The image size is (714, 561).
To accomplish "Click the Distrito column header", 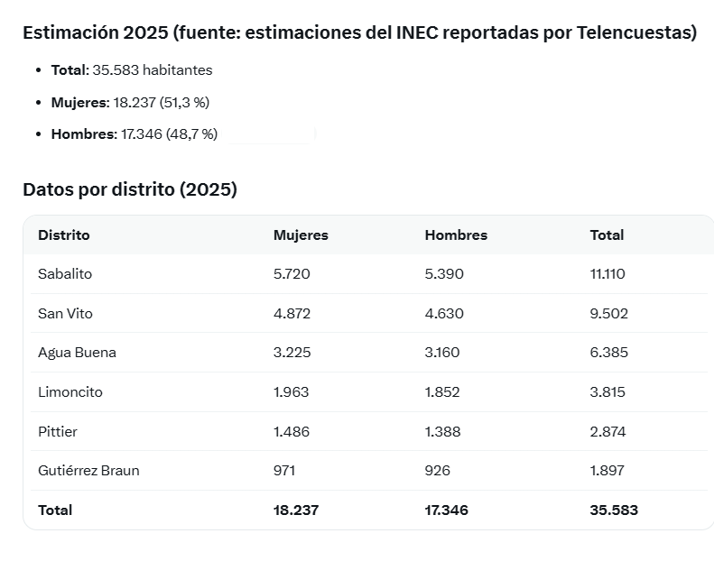I will [x=64, y=235].
